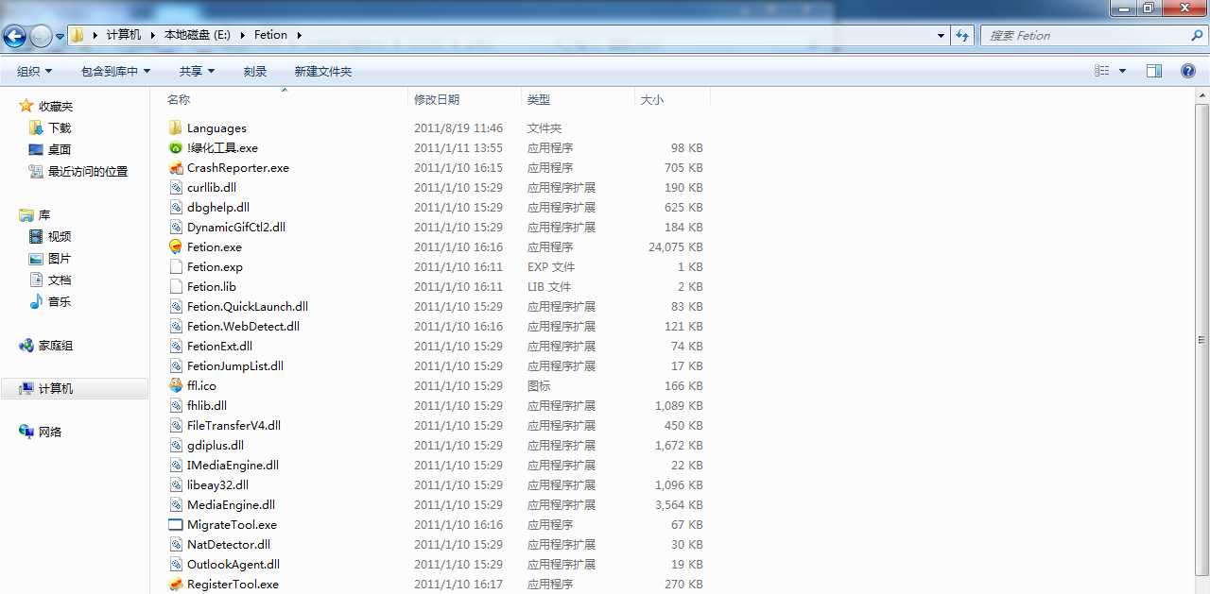
Task: Open the 组织 dropdown menu
Action: (35, 71)
